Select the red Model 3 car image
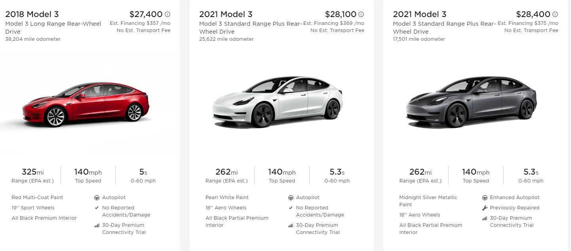This screenshot has height=251, width=571. click(86, 104)
